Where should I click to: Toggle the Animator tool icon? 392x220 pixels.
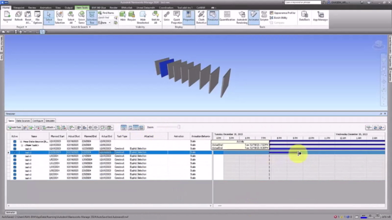pos(254,17)
